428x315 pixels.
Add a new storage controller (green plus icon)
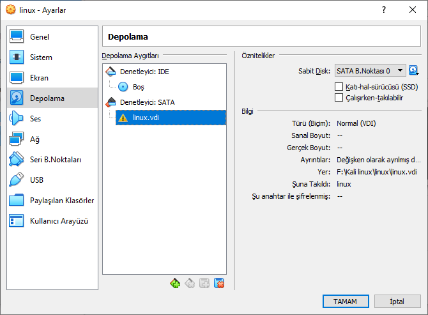(175, 283)
